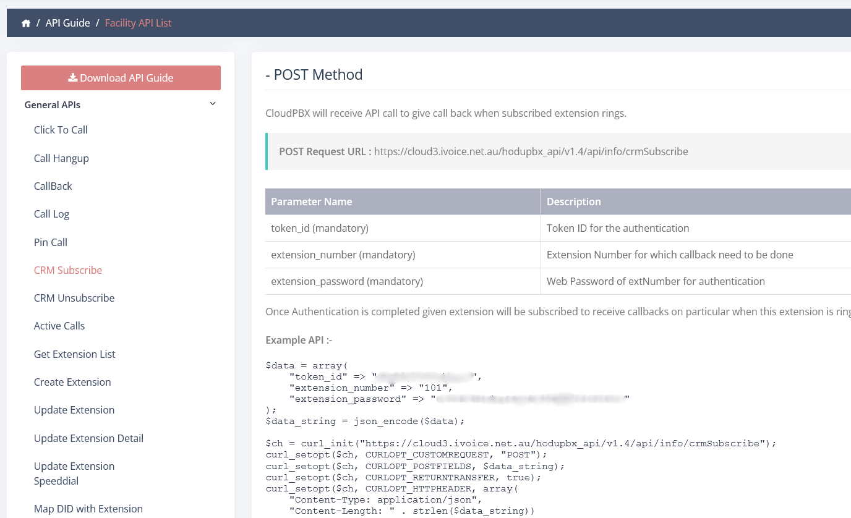
Task: Click CURLOPT_POSTFIELDS code line
Action: click(x=415, y=466)
